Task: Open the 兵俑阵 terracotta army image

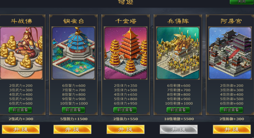Action: (178, 53)
